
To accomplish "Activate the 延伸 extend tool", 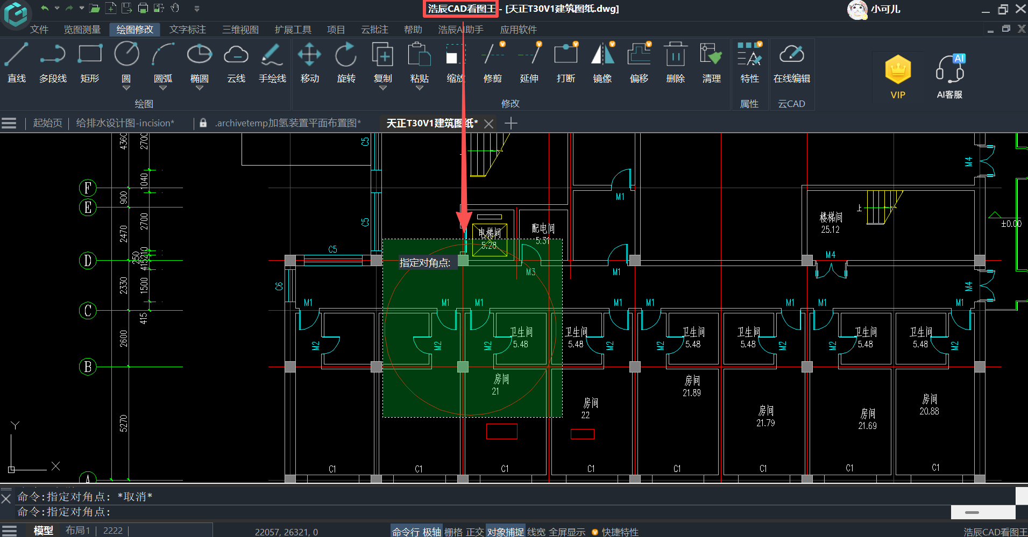I will click(x=529, y=63).
